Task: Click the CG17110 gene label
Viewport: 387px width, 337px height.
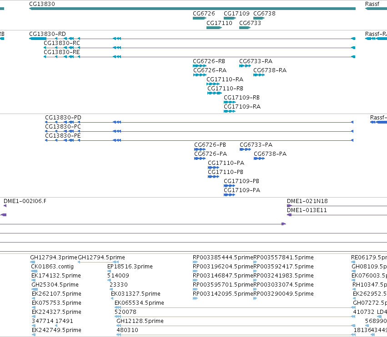Action: tap(219, 23)
